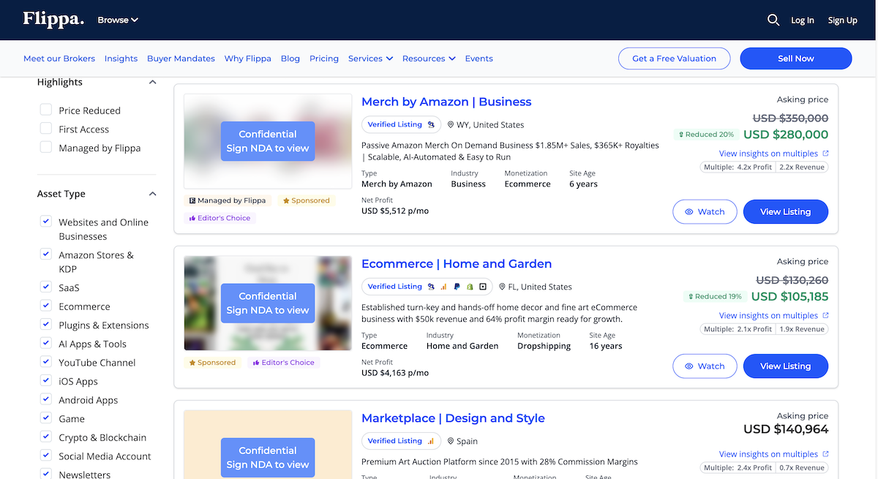The height and width of the screenshot is (479, 878).
Task: View Listing for Ecommerce Home and Garden
Action: [x=786, y=366]
